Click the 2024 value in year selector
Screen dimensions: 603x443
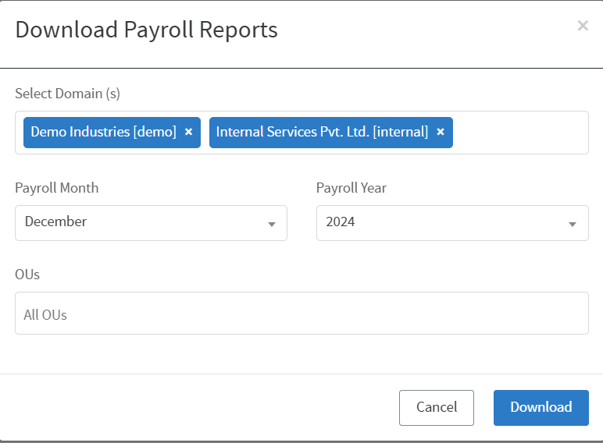click(x=341, y=222)
